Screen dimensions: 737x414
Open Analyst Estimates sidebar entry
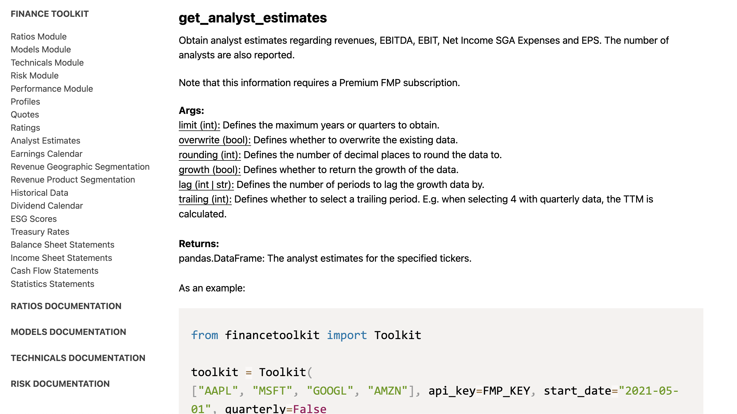pos(45,140)
